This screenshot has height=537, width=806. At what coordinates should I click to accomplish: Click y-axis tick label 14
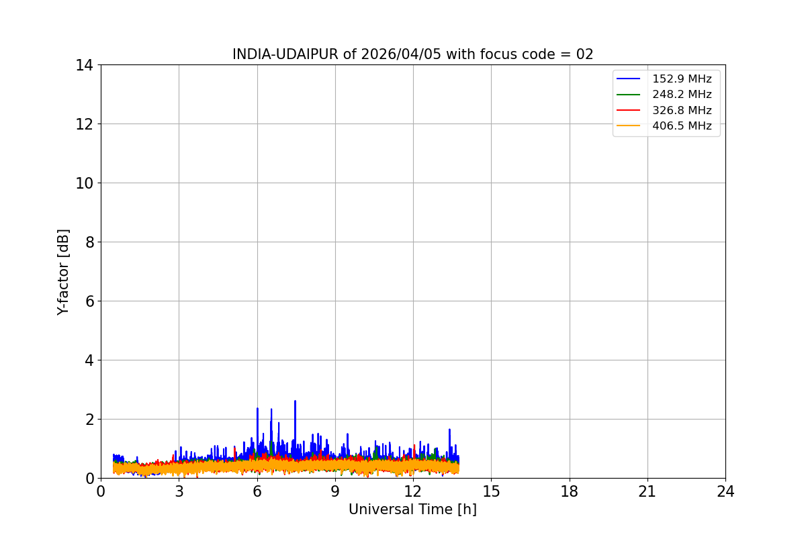85,65
